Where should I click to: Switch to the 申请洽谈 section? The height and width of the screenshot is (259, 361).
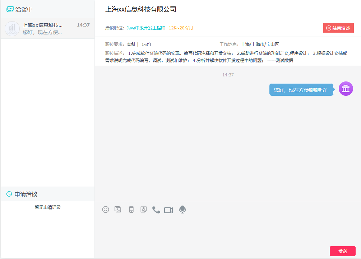pyautogui.click(x=23, y=193)
